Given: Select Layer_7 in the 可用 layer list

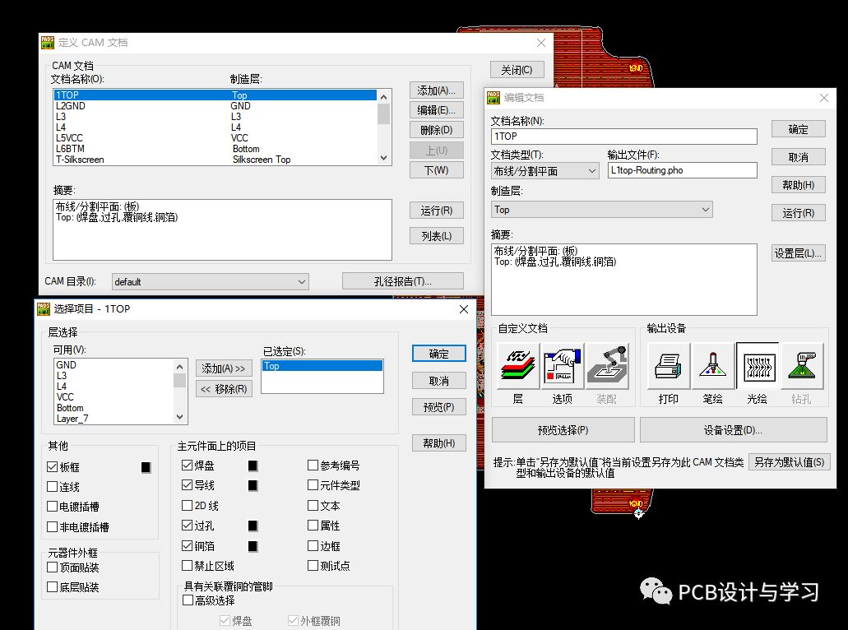Looking at the screenshot, I should coord(114,419).
